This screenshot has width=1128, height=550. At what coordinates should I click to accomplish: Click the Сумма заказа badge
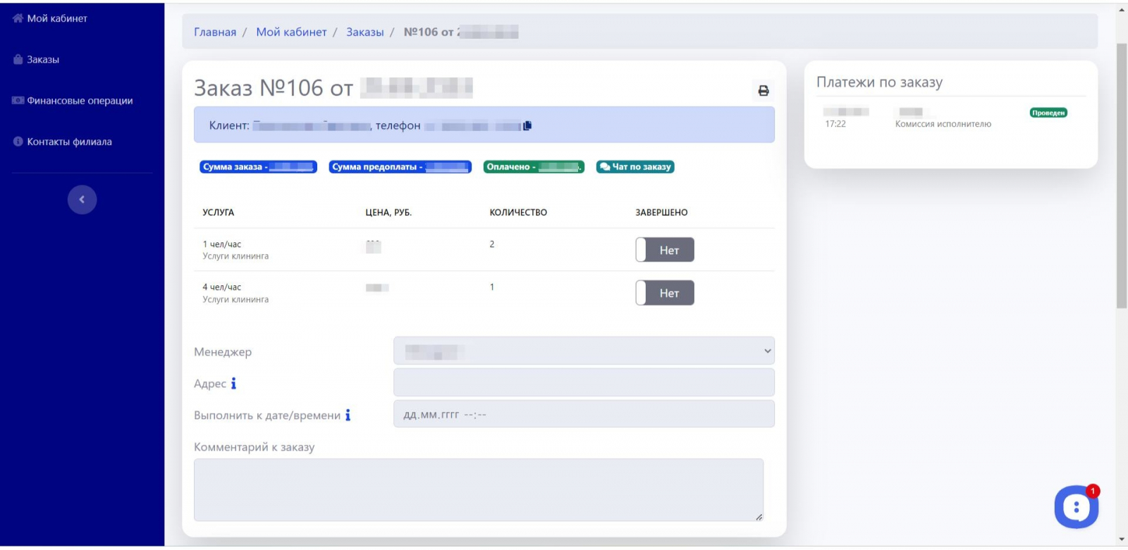point(258,167)
